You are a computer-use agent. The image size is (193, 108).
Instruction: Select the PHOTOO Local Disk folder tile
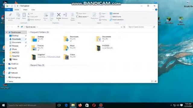[x=104, y=48]
